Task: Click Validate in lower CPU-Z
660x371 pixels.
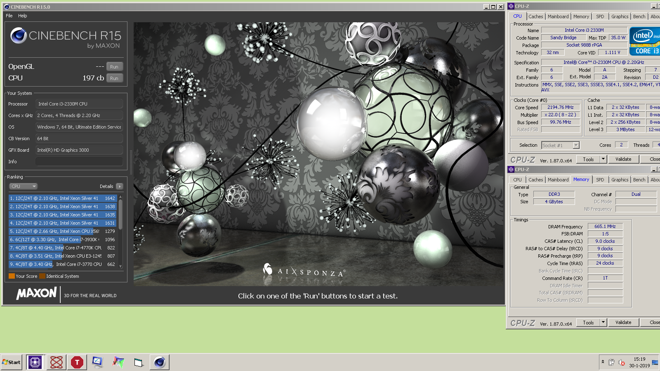Action: tap(623, 322)
